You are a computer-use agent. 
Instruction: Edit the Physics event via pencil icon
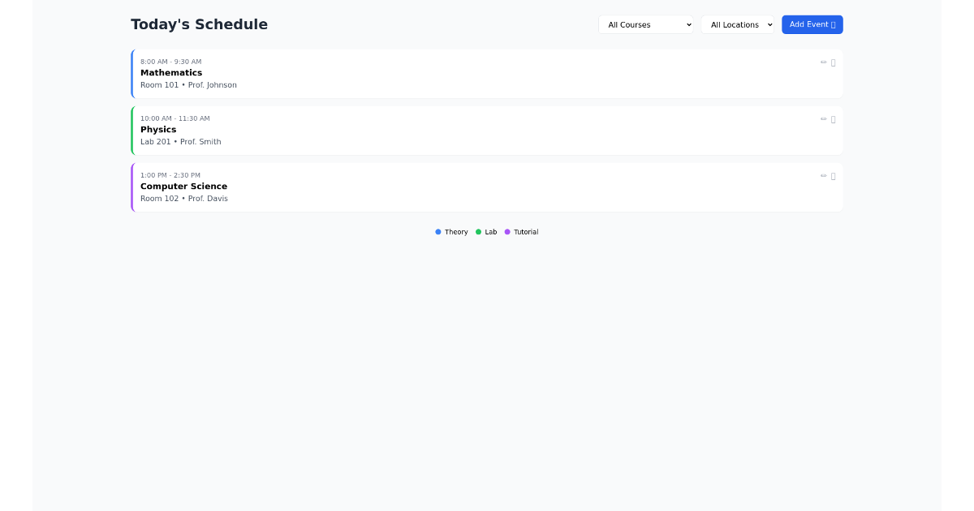pyautogui.click(x=823, y=119)
